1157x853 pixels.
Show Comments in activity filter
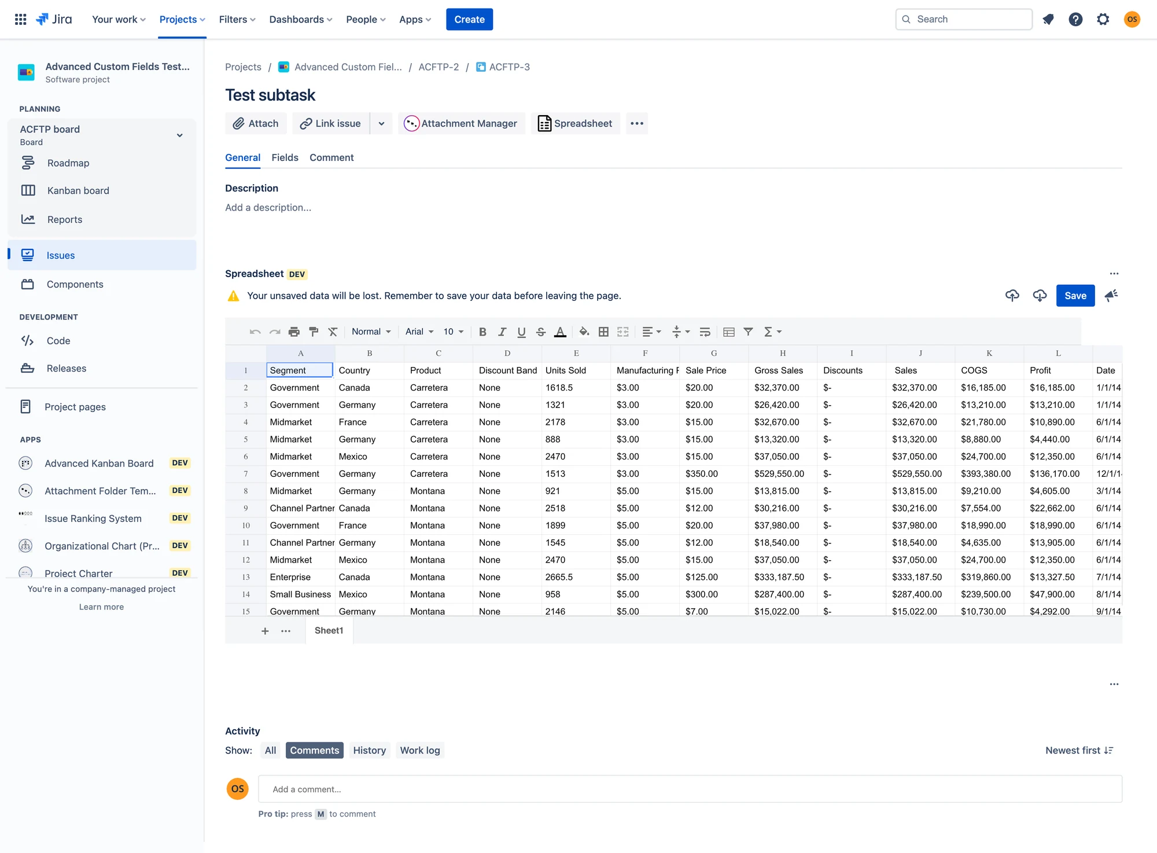tap(315, 750)
